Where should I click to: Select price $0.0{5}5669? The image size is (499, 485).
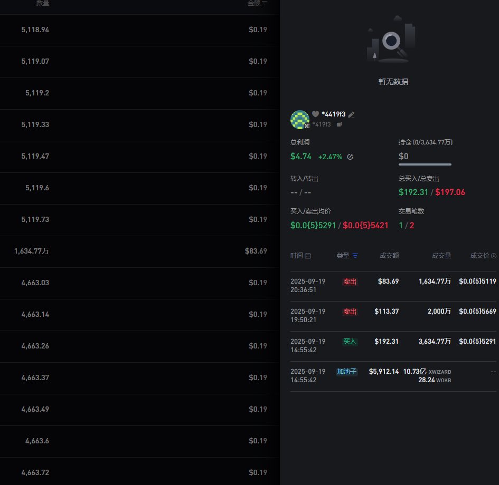coord(477,311)
